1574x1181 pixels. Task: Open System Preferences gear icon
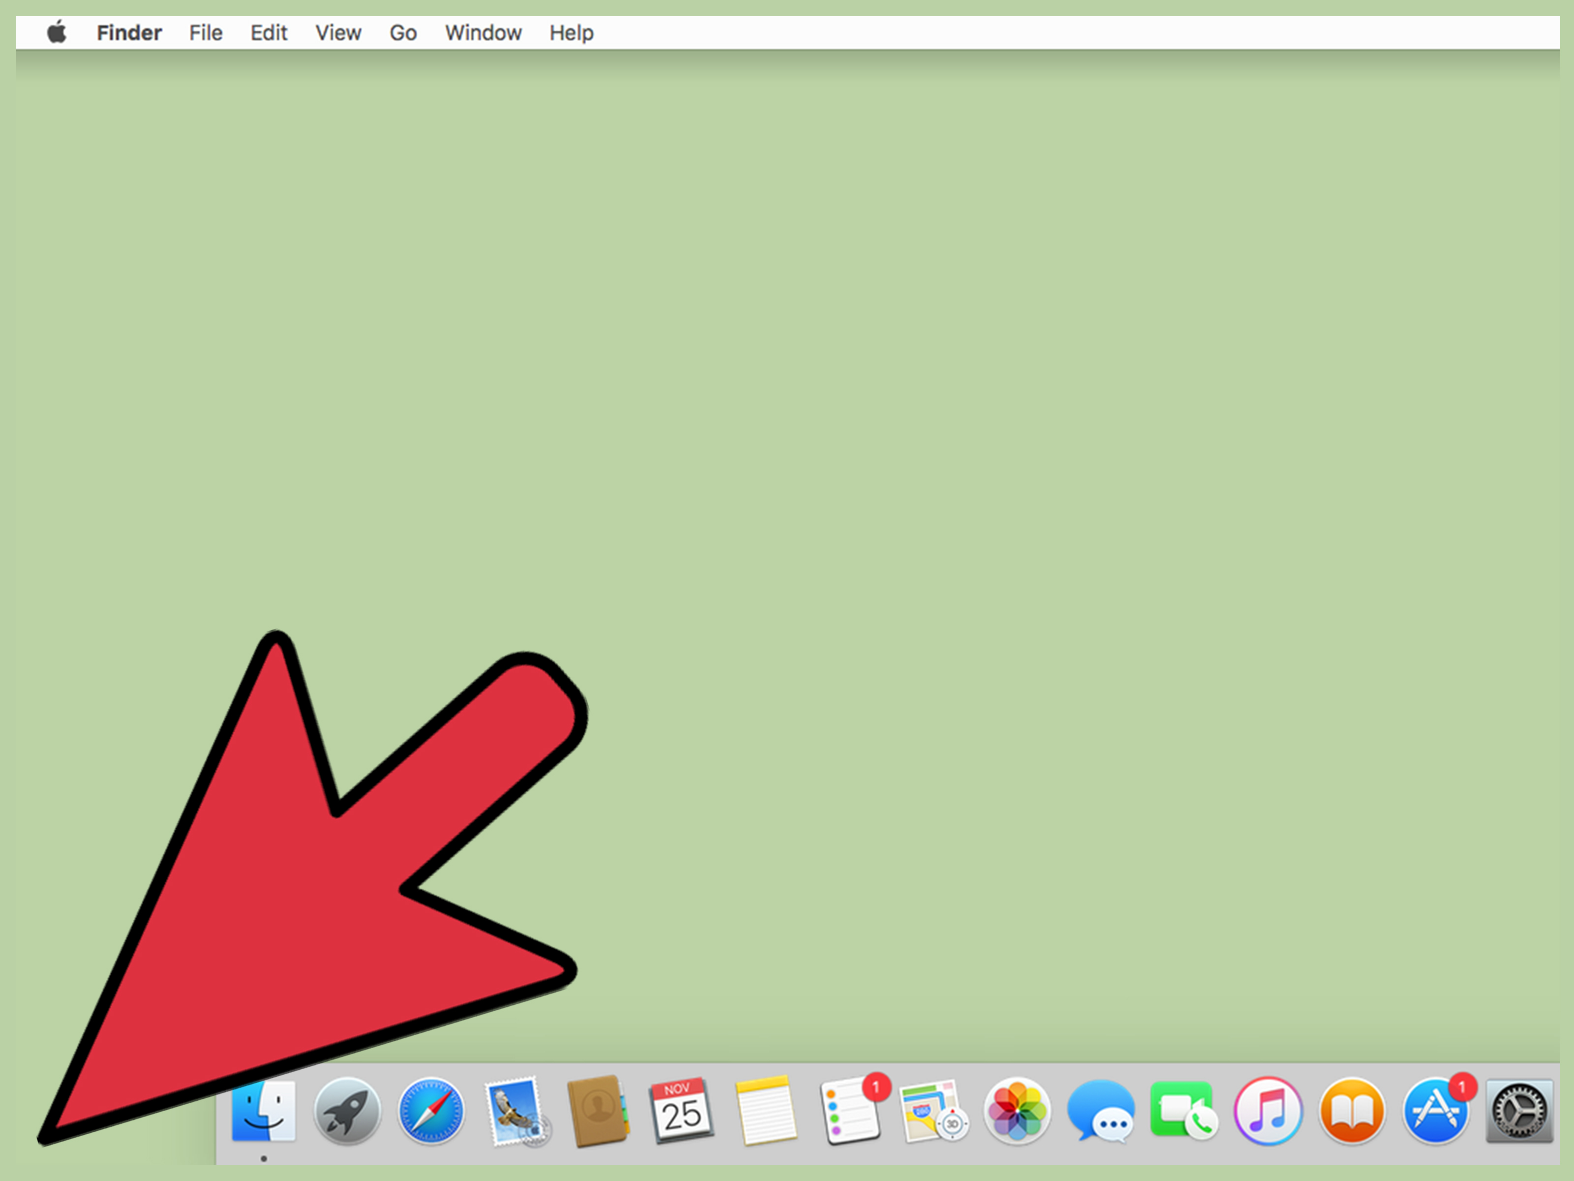tap(1519, 1111)
